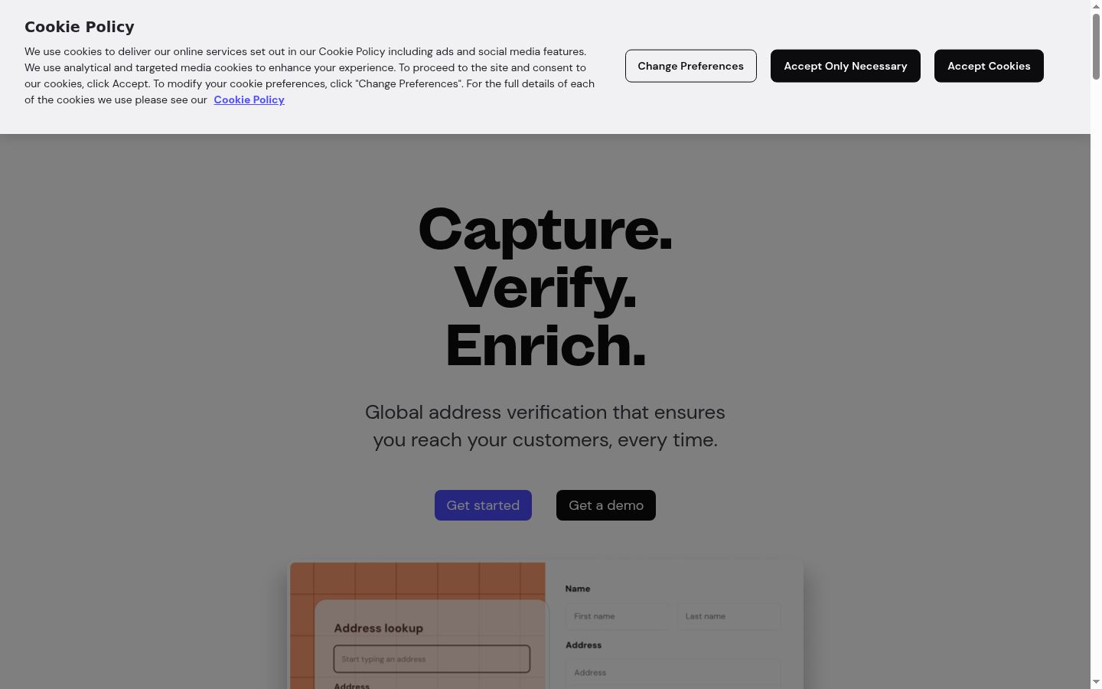
Task: Click the scrollbar down arrow
Action: click(x=1096, y=682)
